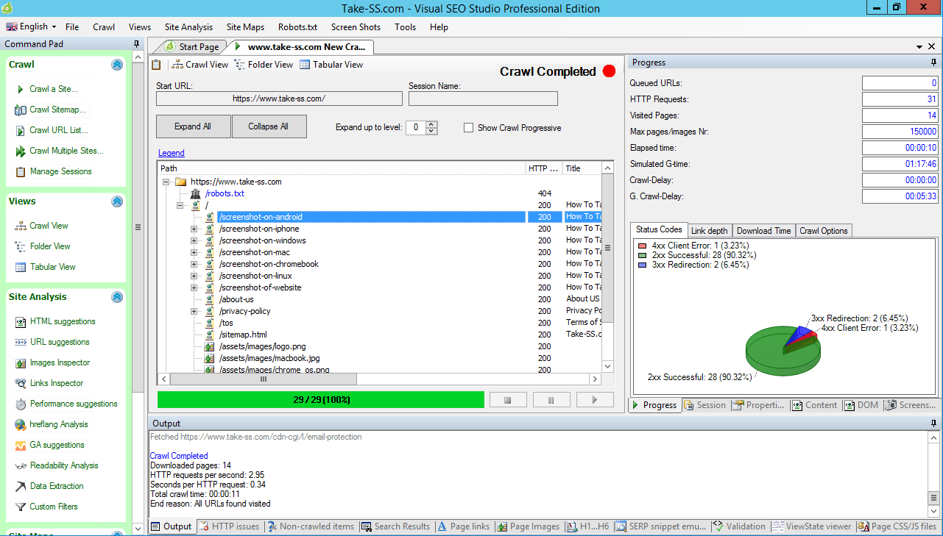The width and height of the screenshot is (943, 536).
Task: Open the Non-crawled items tab
Action: (311, 526)
